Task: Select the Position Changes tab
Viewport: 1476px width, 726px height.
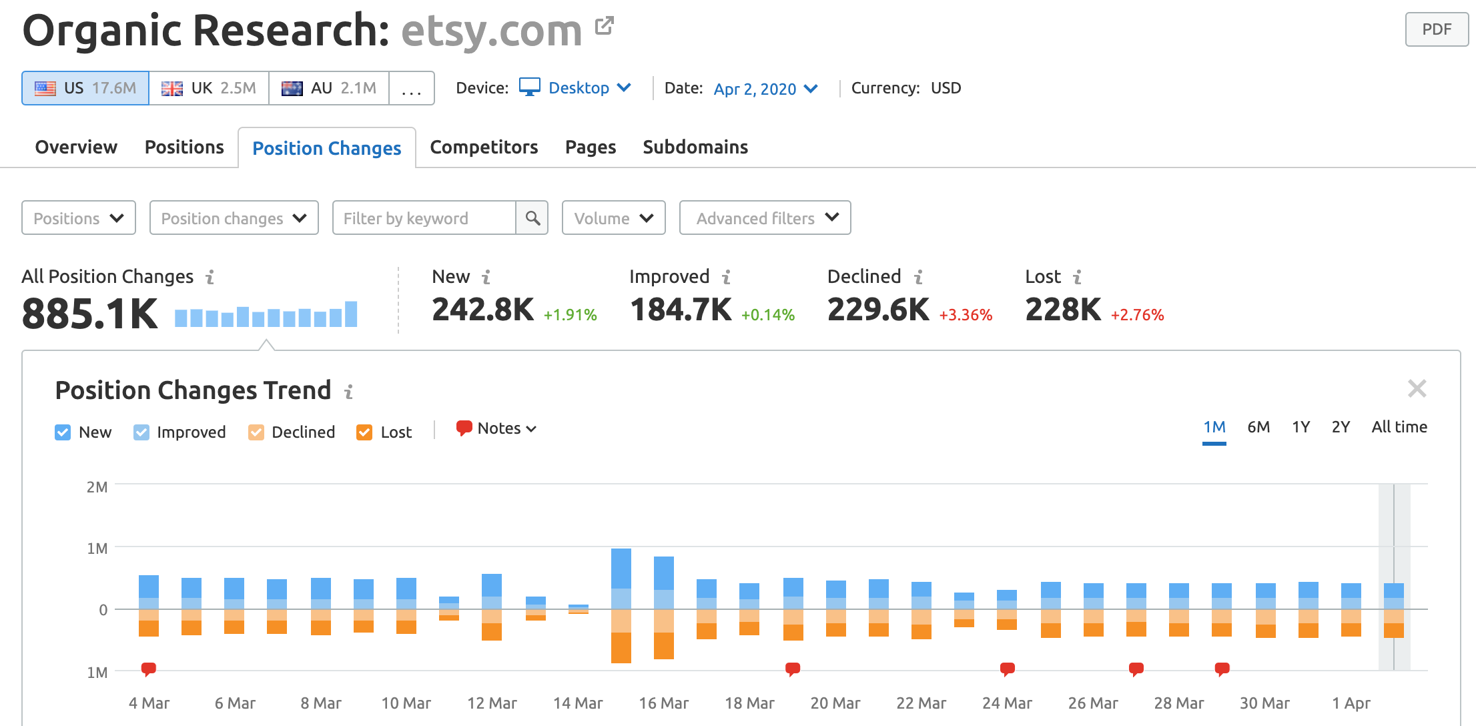Action: coord(327,148)
